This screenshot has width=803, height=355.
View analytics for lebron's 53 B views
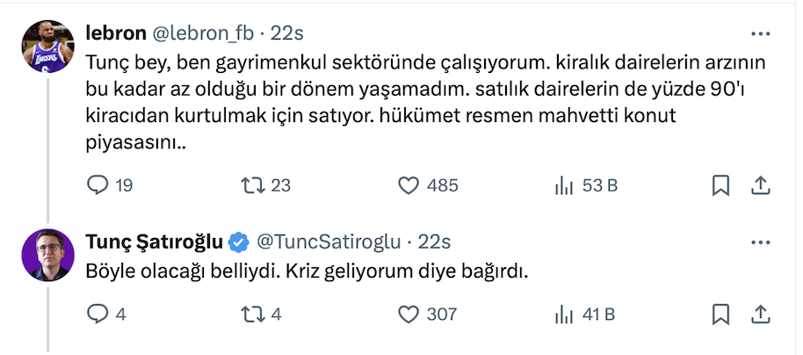coord(561,185)
